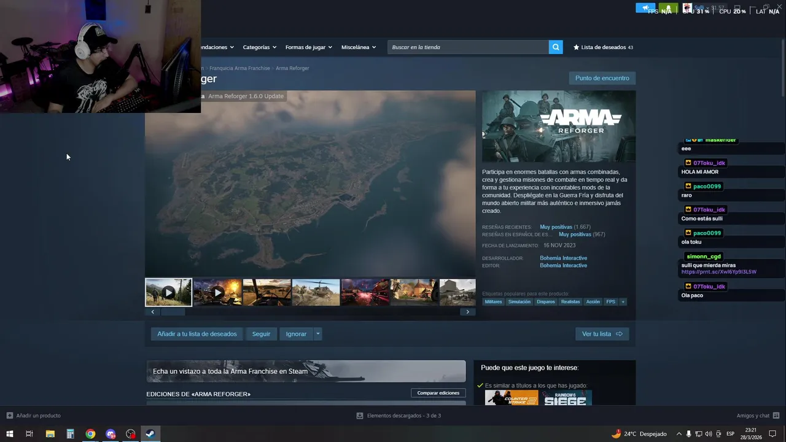Open the Sulli profile avatar
Viewport: 786px width, 442px height.
pos(687,7)
